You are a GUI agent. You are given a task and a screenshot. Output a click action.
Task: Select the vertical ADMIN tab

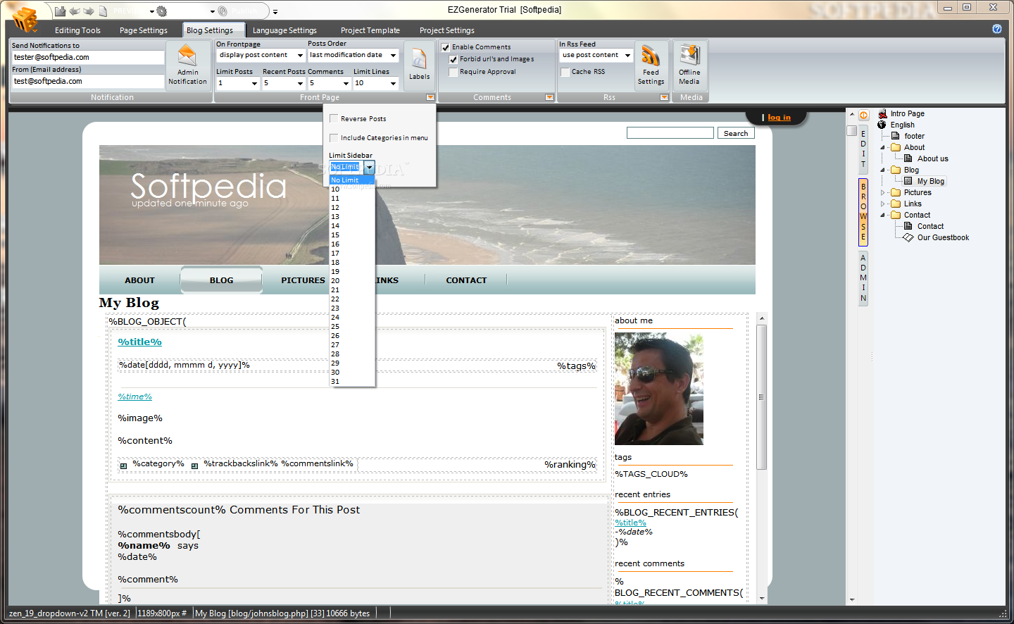[x=863, y=278]
